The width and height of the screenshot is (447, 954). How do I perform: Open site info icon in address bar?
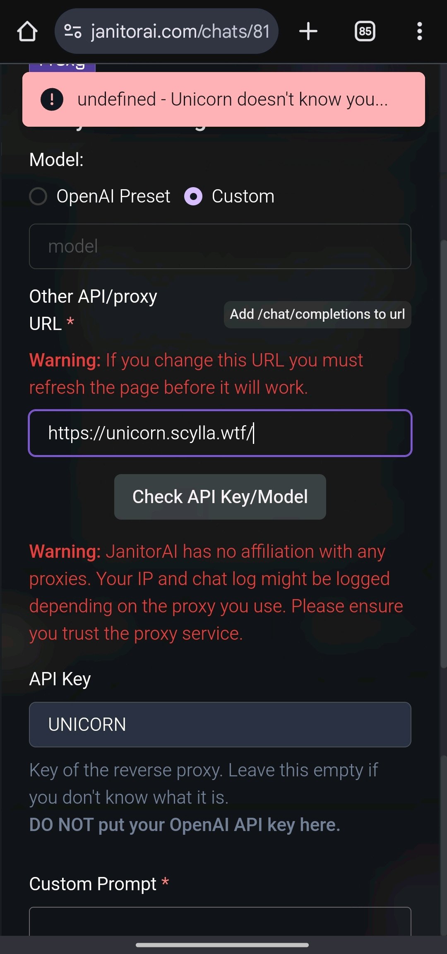[x=73, y=31]
